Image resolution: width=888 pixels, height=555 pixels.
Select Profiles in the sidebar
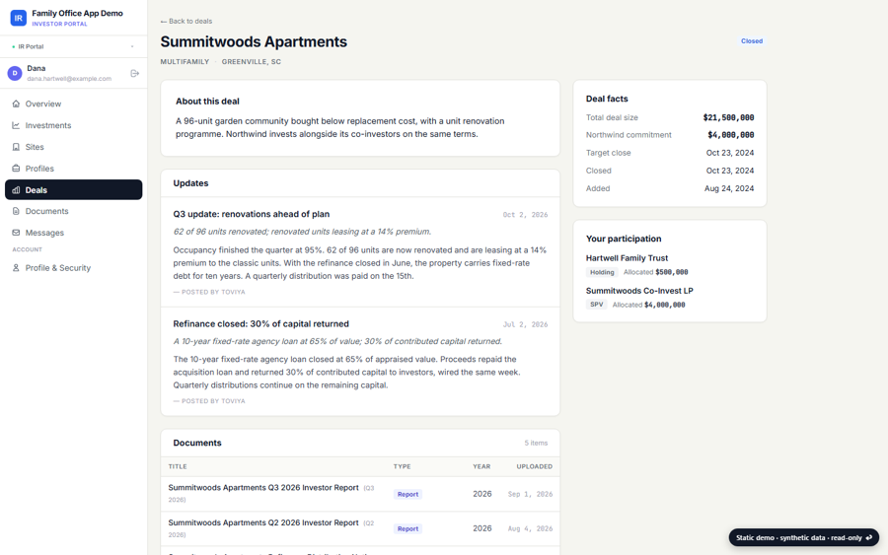74,168
